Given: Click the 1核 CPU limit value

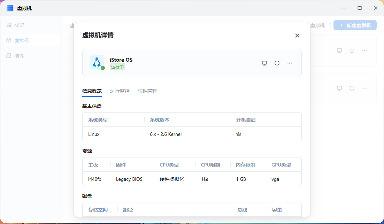Looking at the screenshot, I should (x=205, y=179).
